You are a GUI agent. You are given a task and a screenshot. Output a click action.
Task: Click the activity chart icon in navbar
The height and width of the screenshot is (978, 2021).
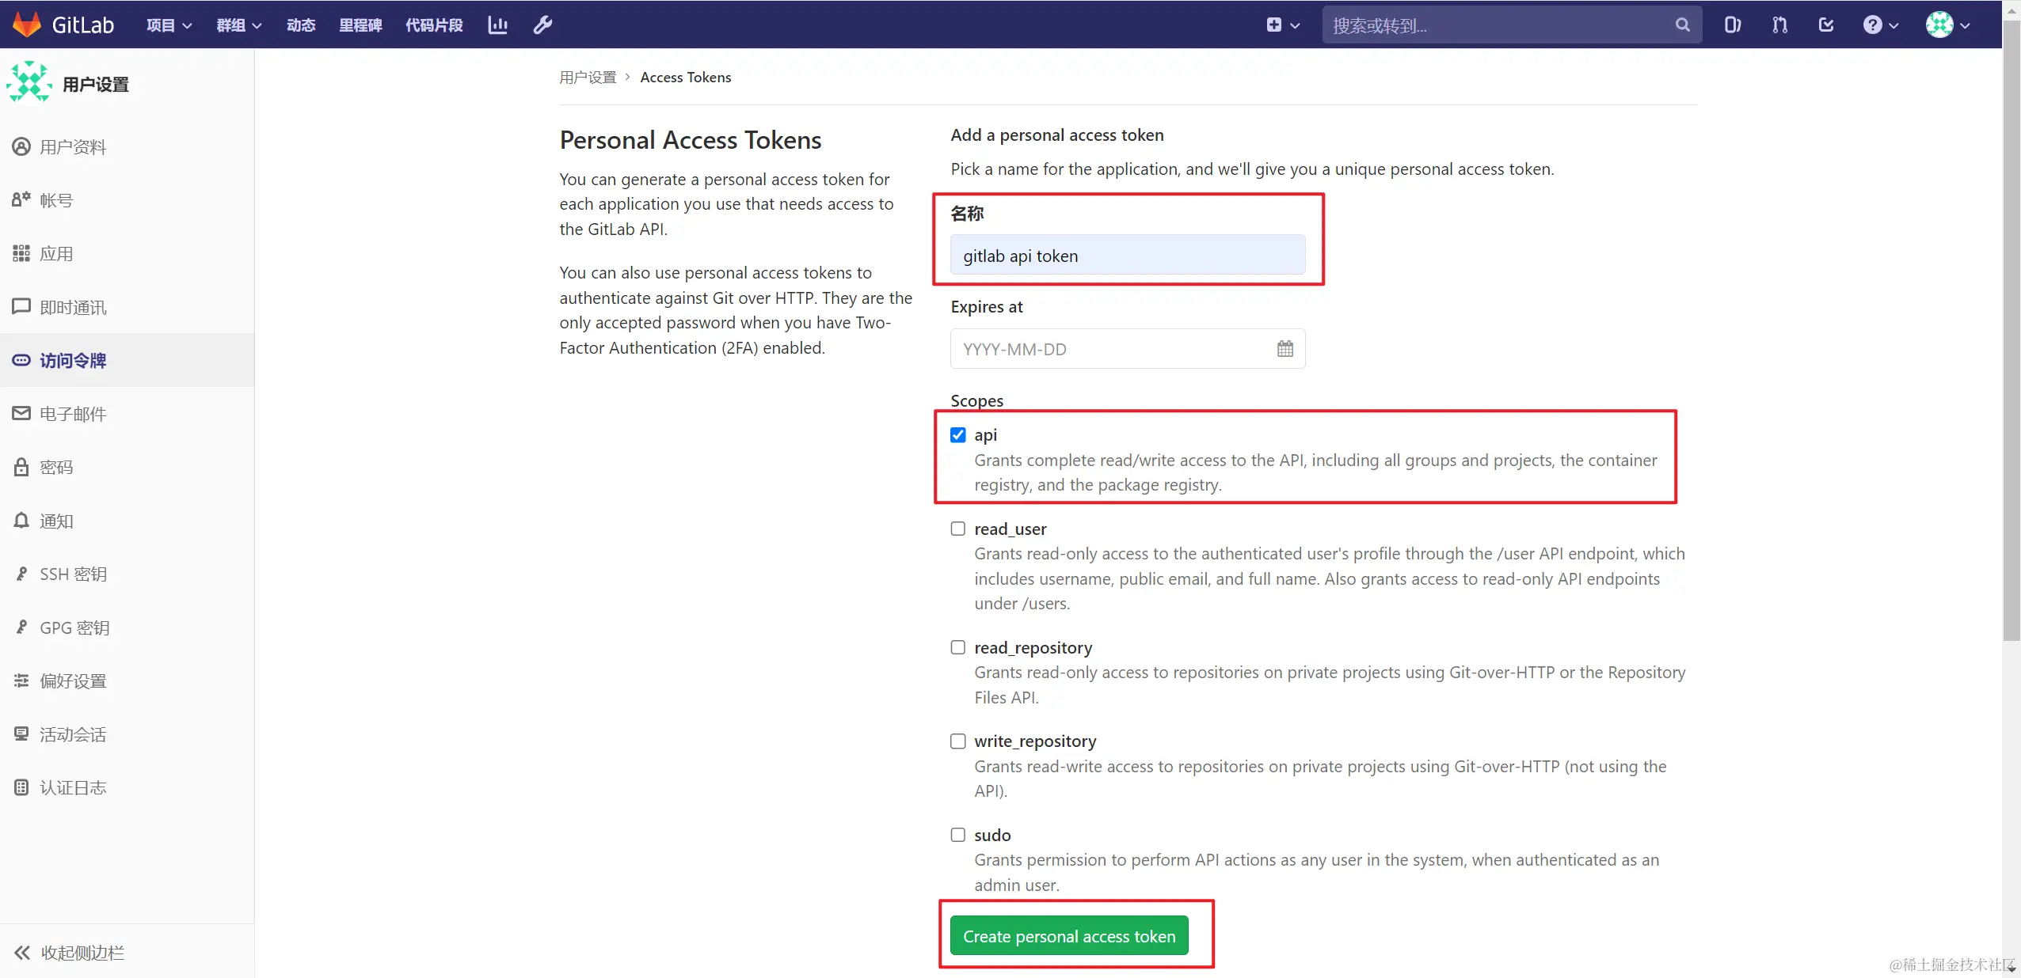tap(497, 25)
